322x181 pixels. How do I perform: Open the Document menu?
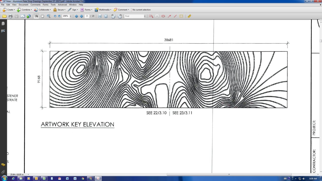(23, 5)
